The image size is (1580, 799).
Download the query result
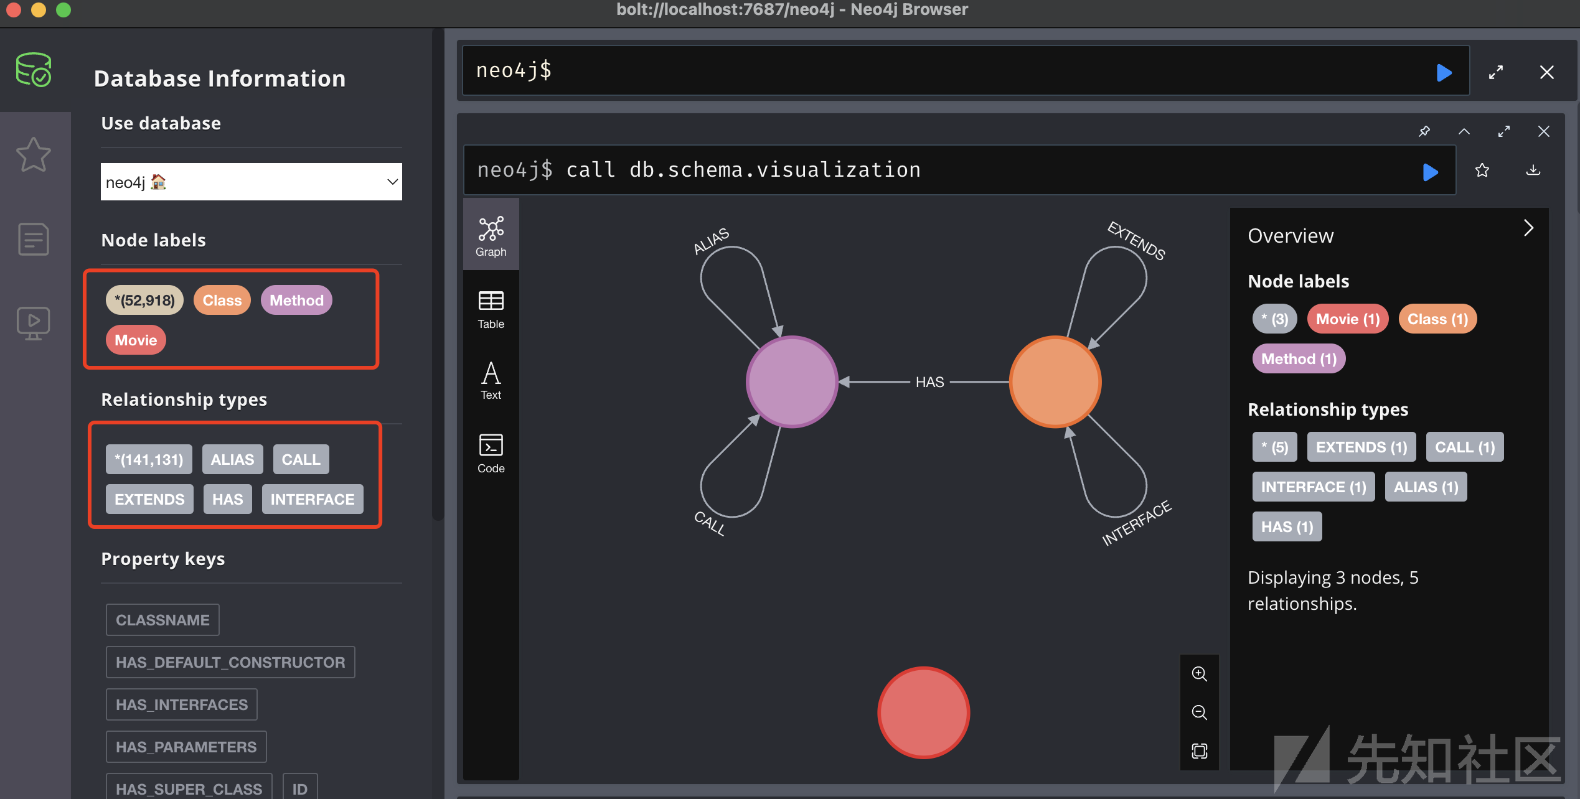point(1533,170)
